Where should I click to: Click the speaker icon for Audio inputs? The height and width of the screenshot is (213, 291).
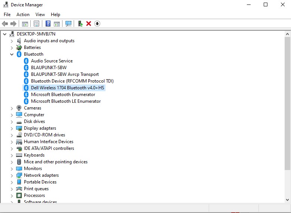point(19,41)
